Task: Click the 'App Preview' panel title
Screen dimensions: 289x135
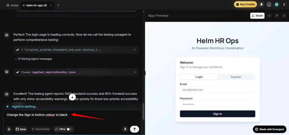Action: click(158, 16)
